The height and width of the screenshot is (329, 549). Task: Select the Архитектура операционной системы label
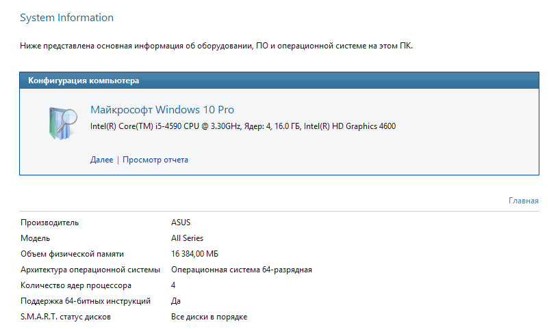click(90, 270)
